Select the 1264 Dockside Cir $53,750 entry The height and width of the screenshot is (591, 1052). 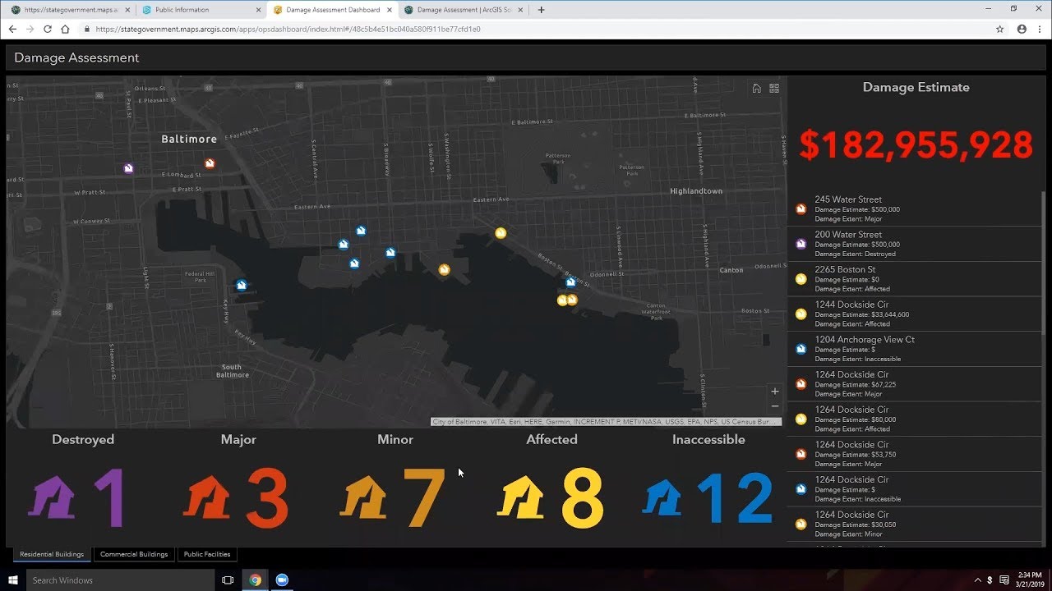[x=914, y=454]
